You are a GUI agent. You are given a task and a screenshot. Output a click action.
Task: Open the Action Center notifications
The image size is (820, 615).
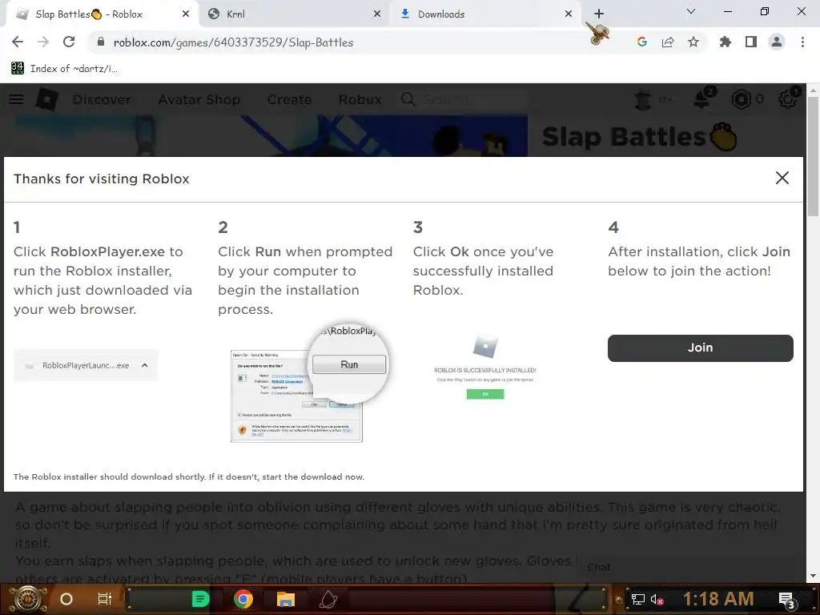(786, 600)
